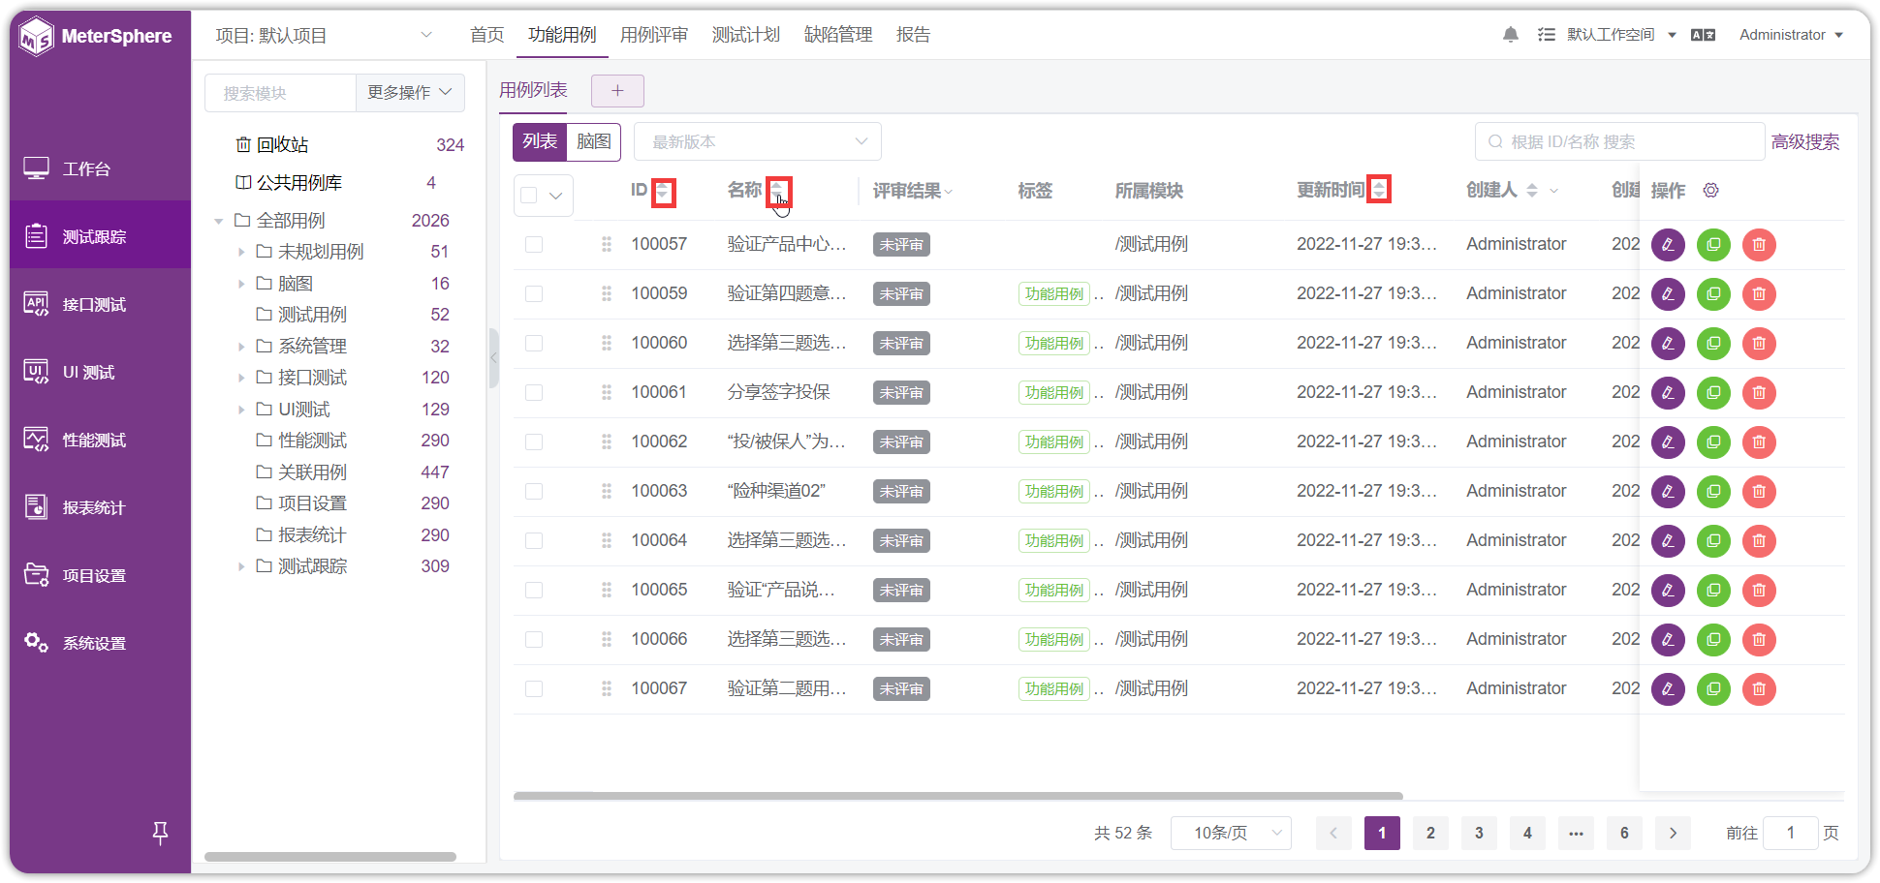1880x883 pixels.
Task: Delete test case 100067
Action: click(1759, 689)
